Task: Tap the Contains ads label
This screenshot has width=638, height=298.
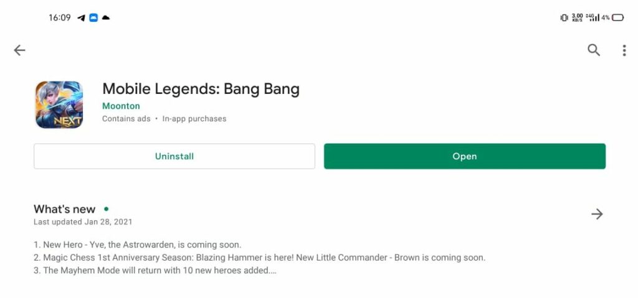Action: click(x=126, y=119)
